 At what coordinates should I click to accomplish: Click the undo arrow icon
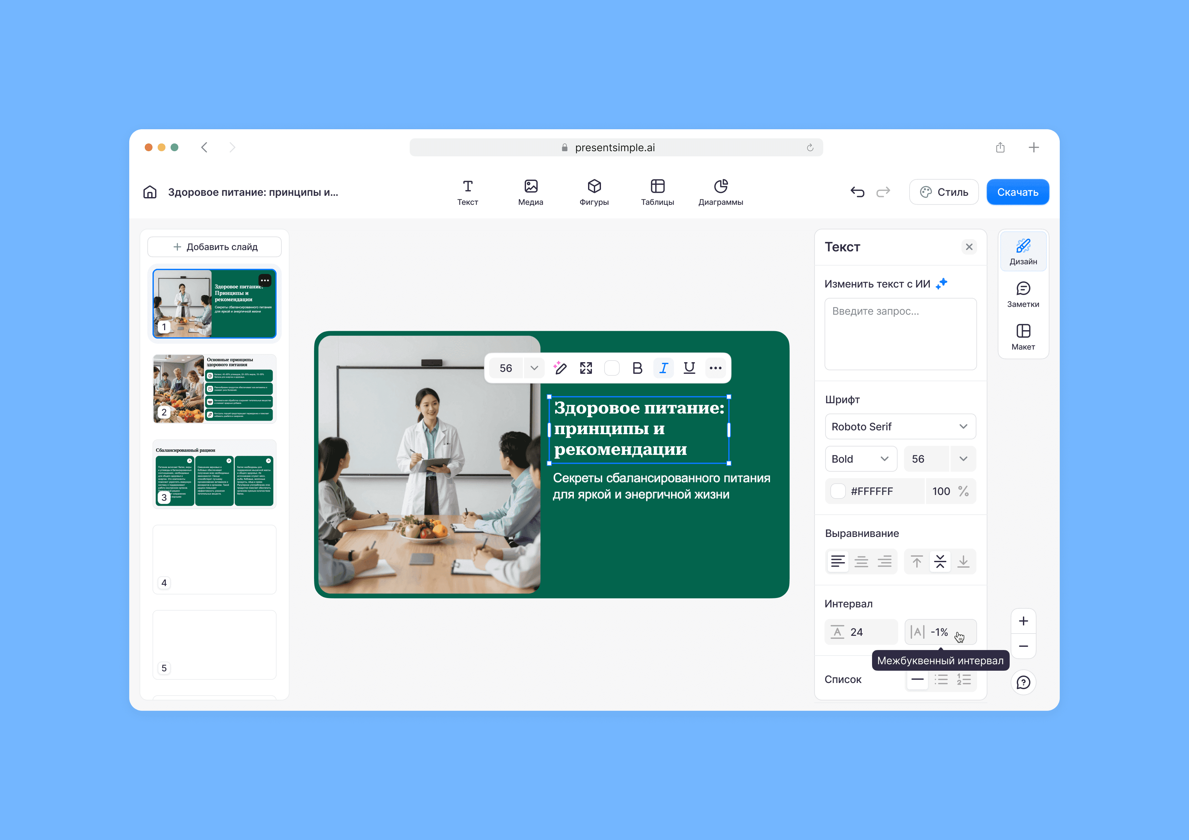[857, 192]
